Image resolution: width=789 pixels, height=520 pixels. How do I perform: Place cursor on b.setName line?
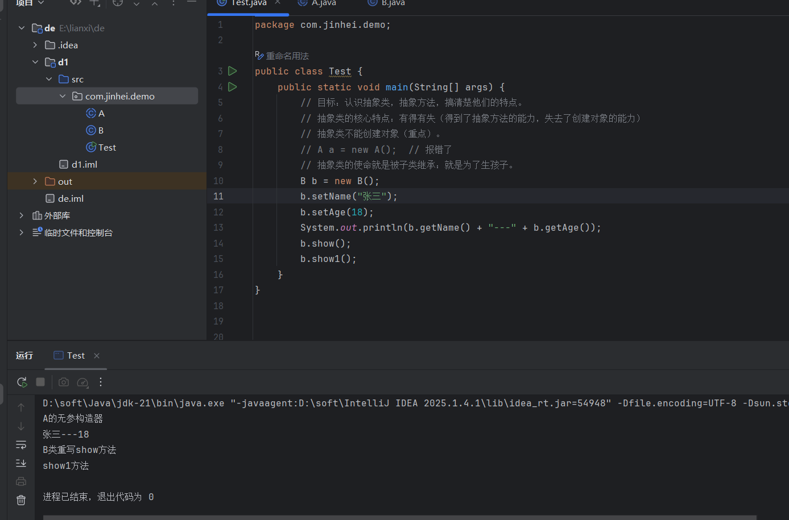pos(349,197)
